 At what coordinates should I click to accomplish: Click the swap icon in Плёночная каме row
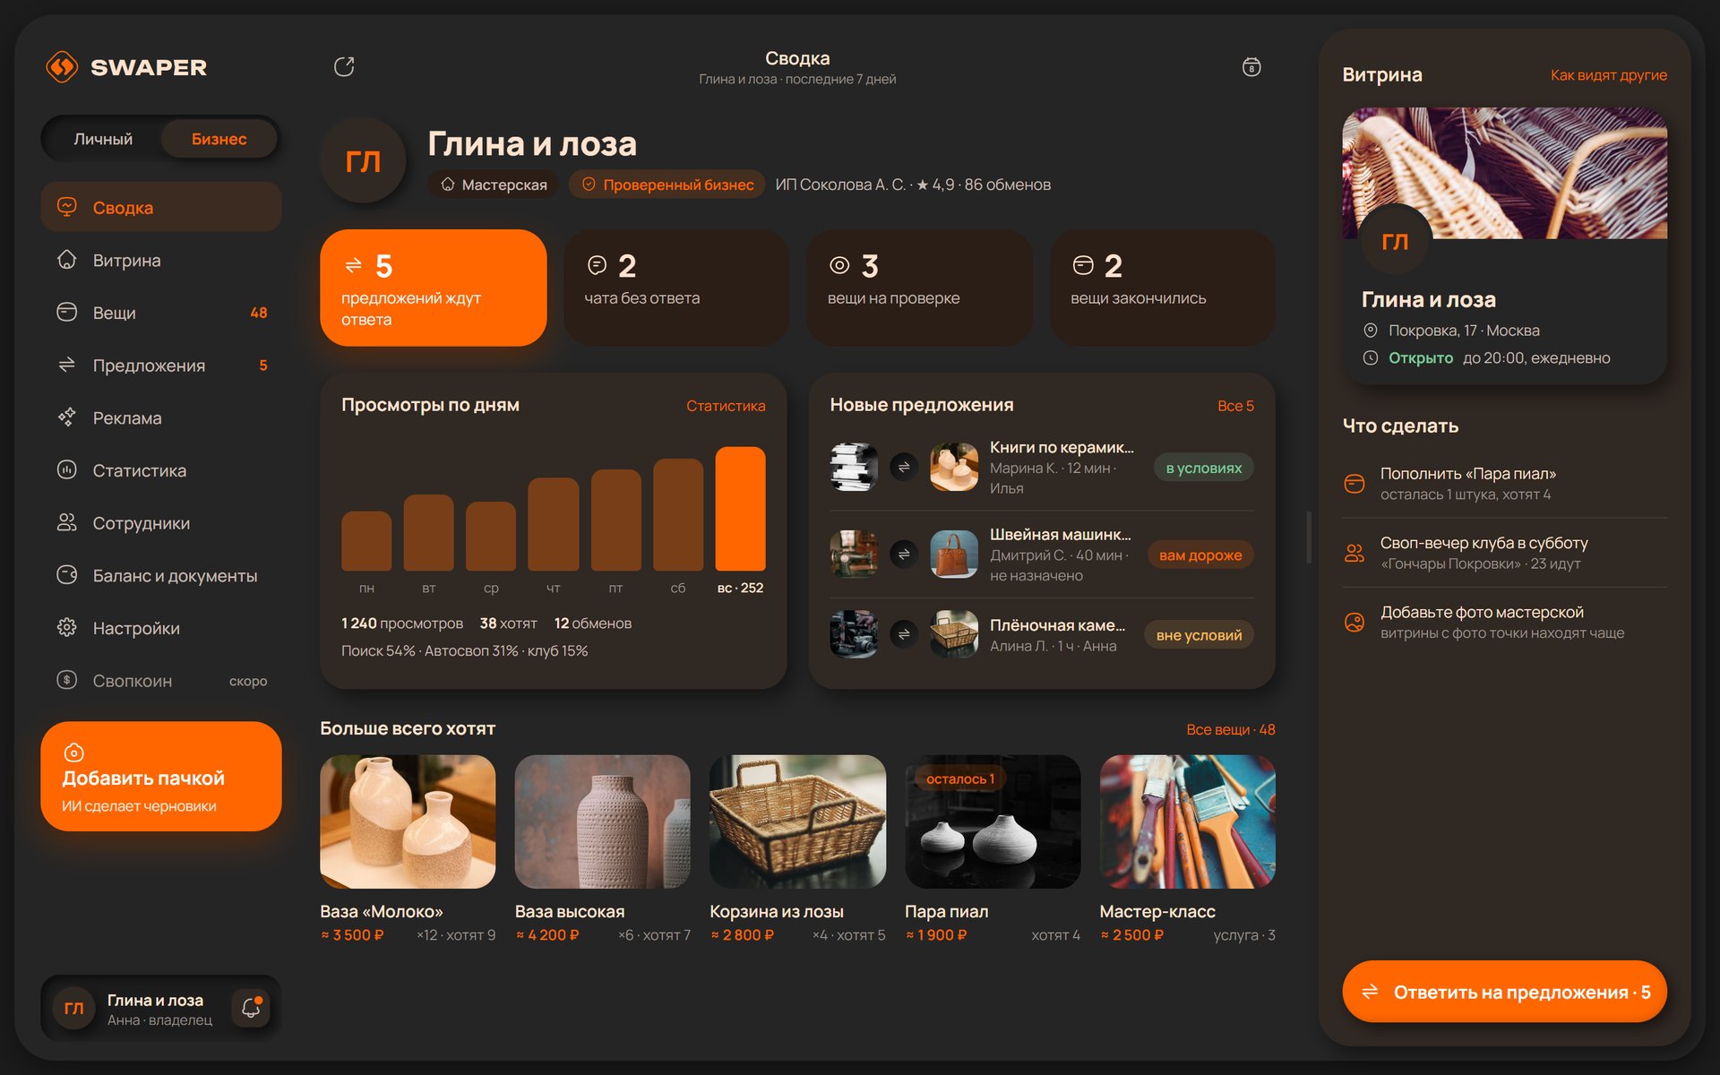[x=904, y=634]
